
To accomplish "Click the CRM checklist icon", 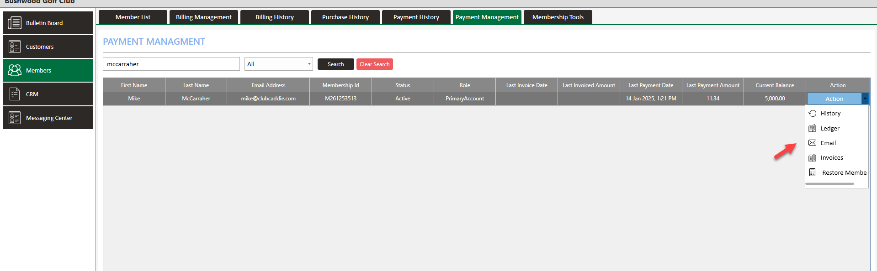I will click(15, 94).
